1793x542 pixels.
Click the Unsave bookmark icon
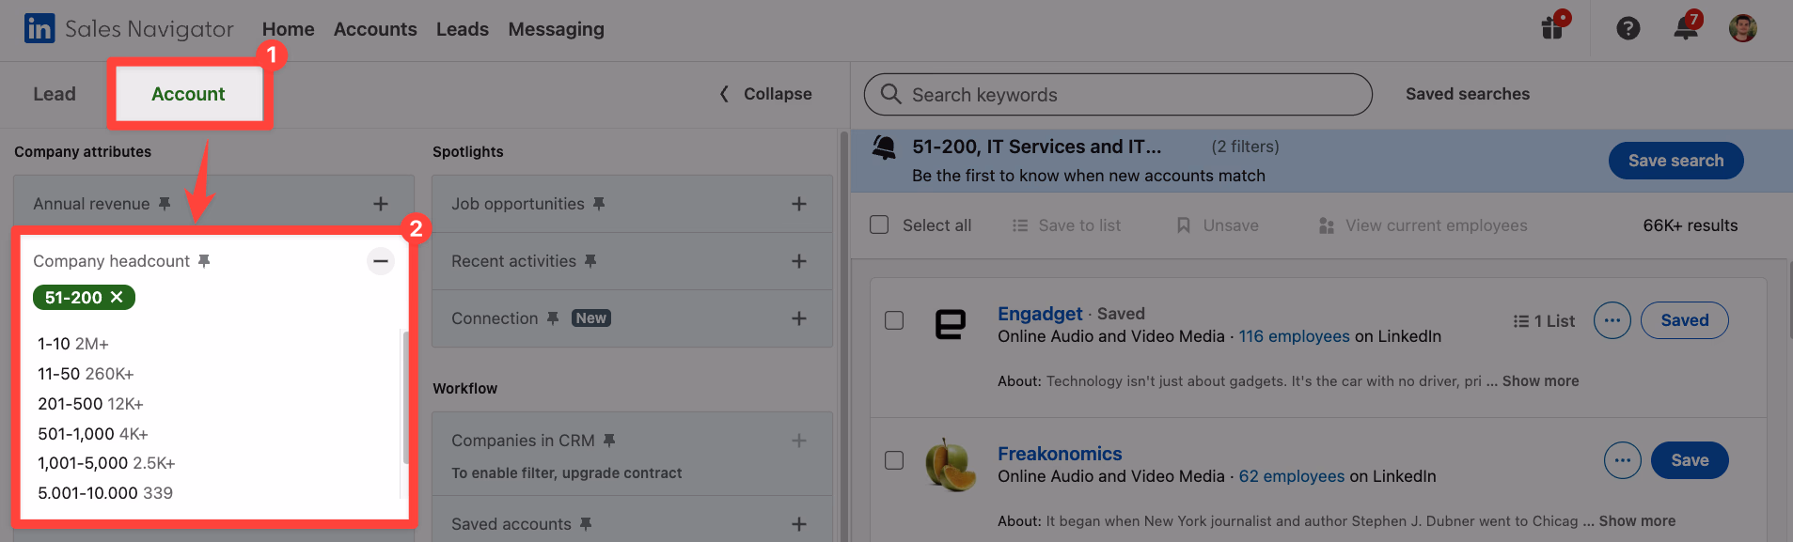click(1184, 225)
